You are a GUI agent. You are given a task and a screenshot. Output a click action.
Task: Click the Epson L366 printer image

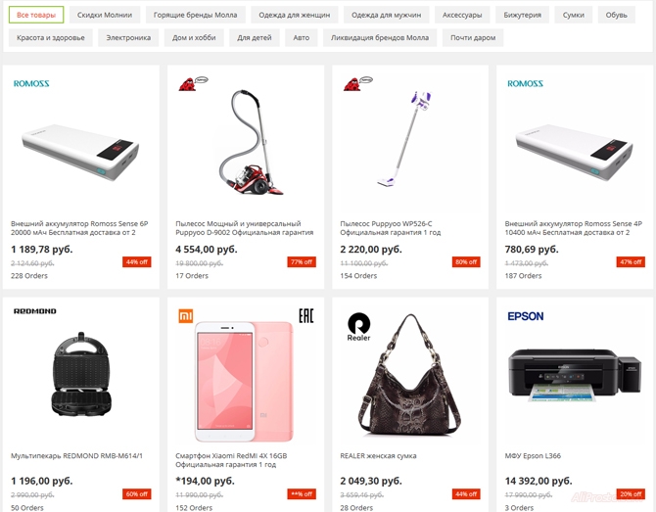pos(575,375)
